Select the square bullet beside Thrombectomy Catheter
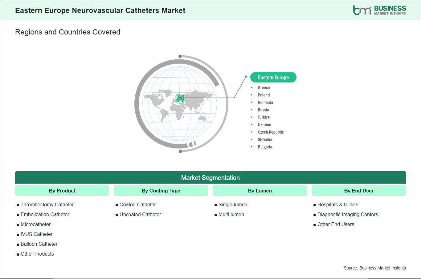Screen dimensions: 421x279 click(x=18, y=205)
